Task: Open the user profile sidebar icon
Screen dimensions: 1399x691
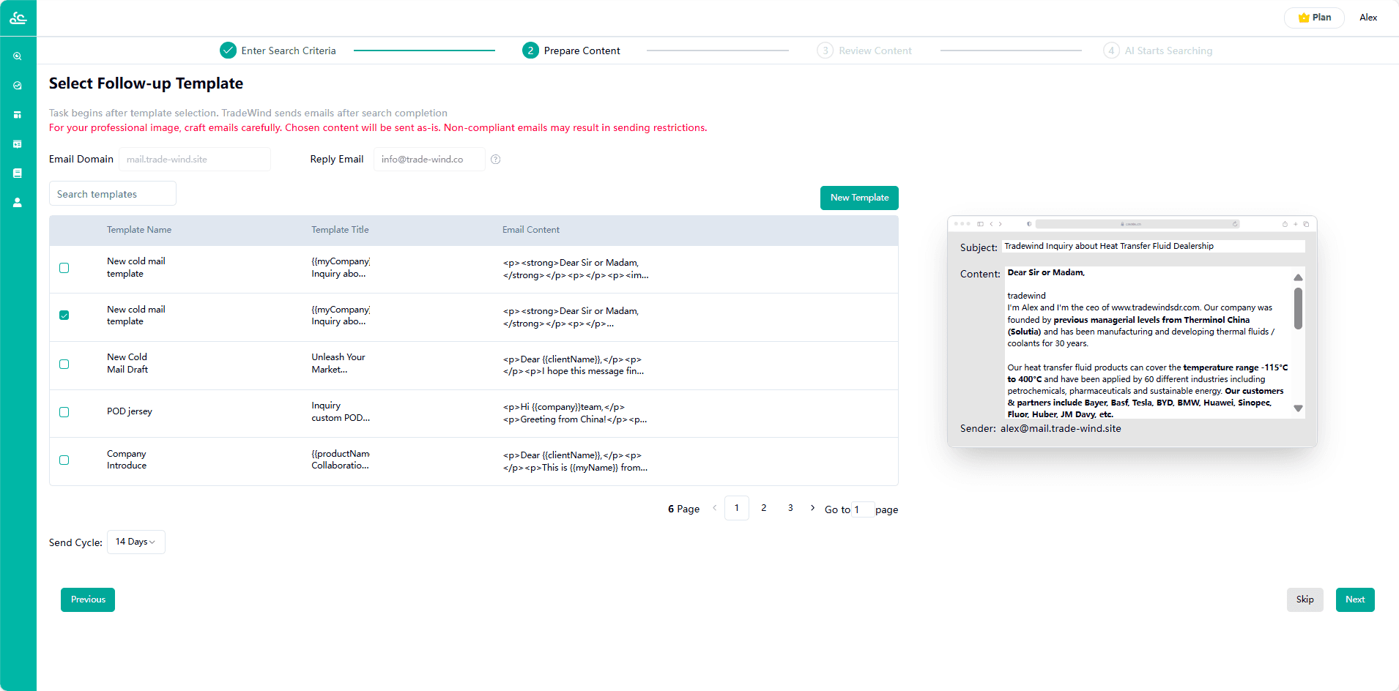Action: coord(18,203)
